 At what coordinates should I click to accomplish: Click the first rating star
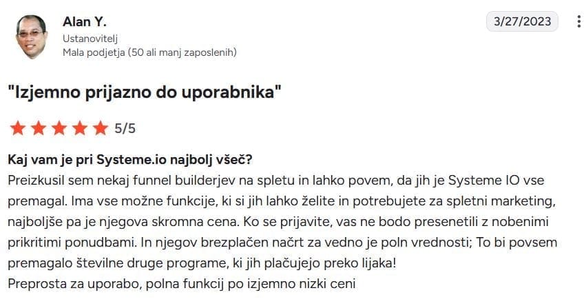(18, 128)
